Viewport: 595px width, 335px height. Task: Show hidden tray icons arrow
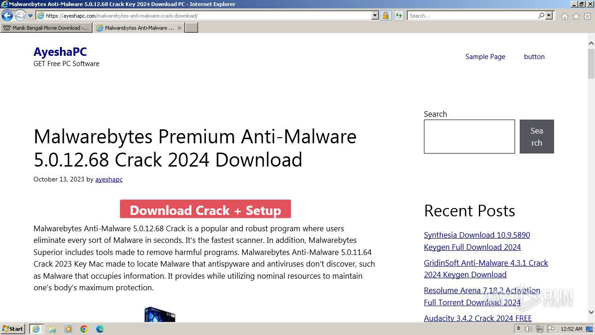tap(519, 328)
